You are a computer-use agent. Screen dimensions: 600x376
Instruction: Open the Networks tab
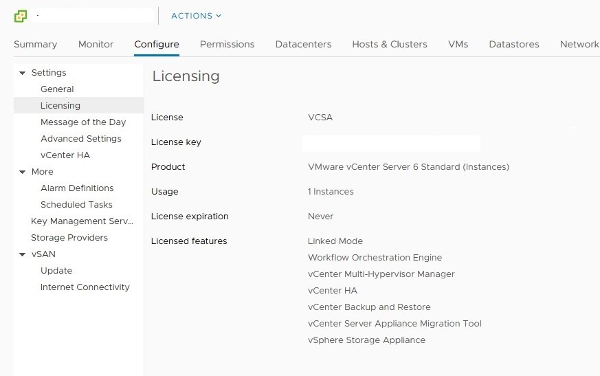[x=579, y=44]
